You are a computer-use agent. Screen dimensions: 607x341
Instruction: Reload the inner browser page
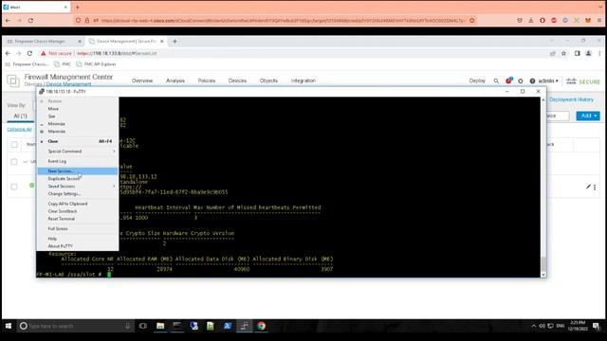click(x=29, y=53)
